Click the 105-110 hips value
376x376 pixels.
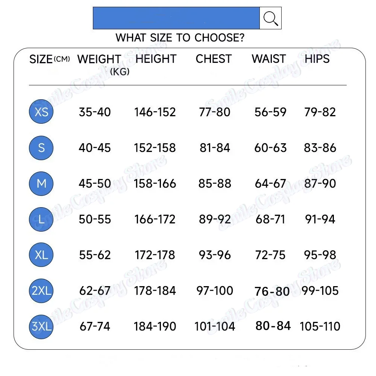[x=320, y=326]
